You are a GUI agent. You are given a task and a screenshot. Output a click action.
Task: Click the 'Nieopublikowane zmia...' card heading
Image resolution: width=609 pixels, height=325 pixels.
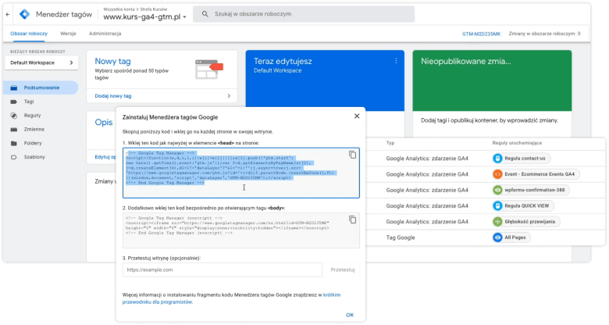coord(465,62)
